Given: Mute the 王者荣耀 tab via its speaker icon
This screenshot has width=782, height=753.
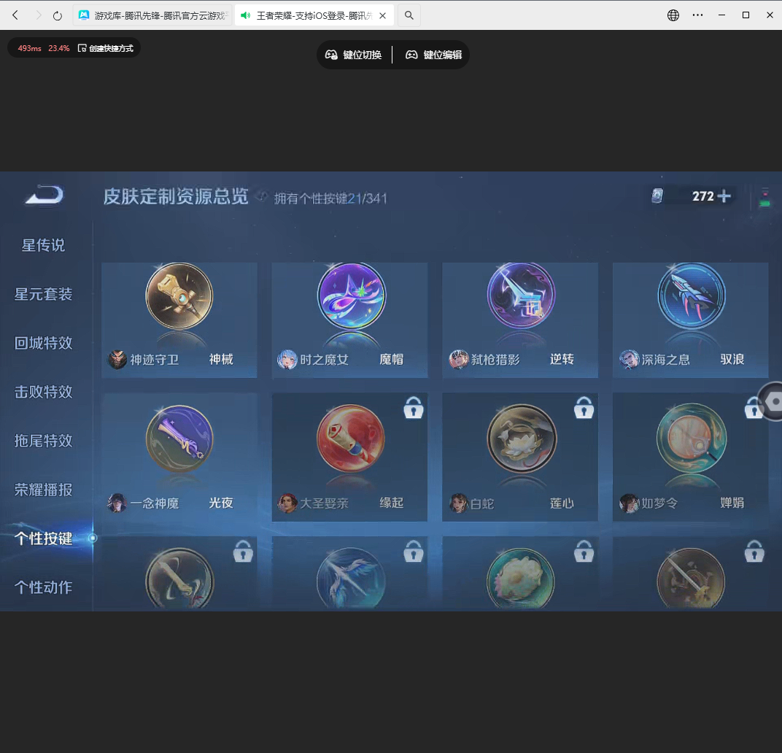Looking at the screenshot, I should (x=244, y=14).
